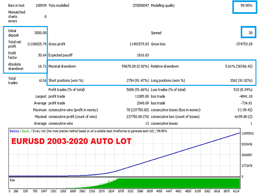Select Average loss trade value -734.81
The image size is (260, 195).
click(x=247, y=103)
